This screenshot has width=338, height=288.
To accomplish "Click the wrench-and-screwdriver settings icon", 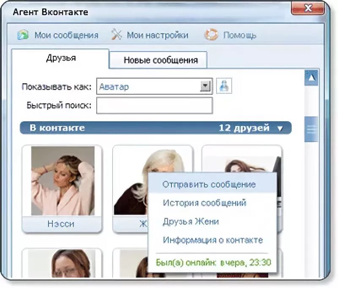I will tap(117, 35).
